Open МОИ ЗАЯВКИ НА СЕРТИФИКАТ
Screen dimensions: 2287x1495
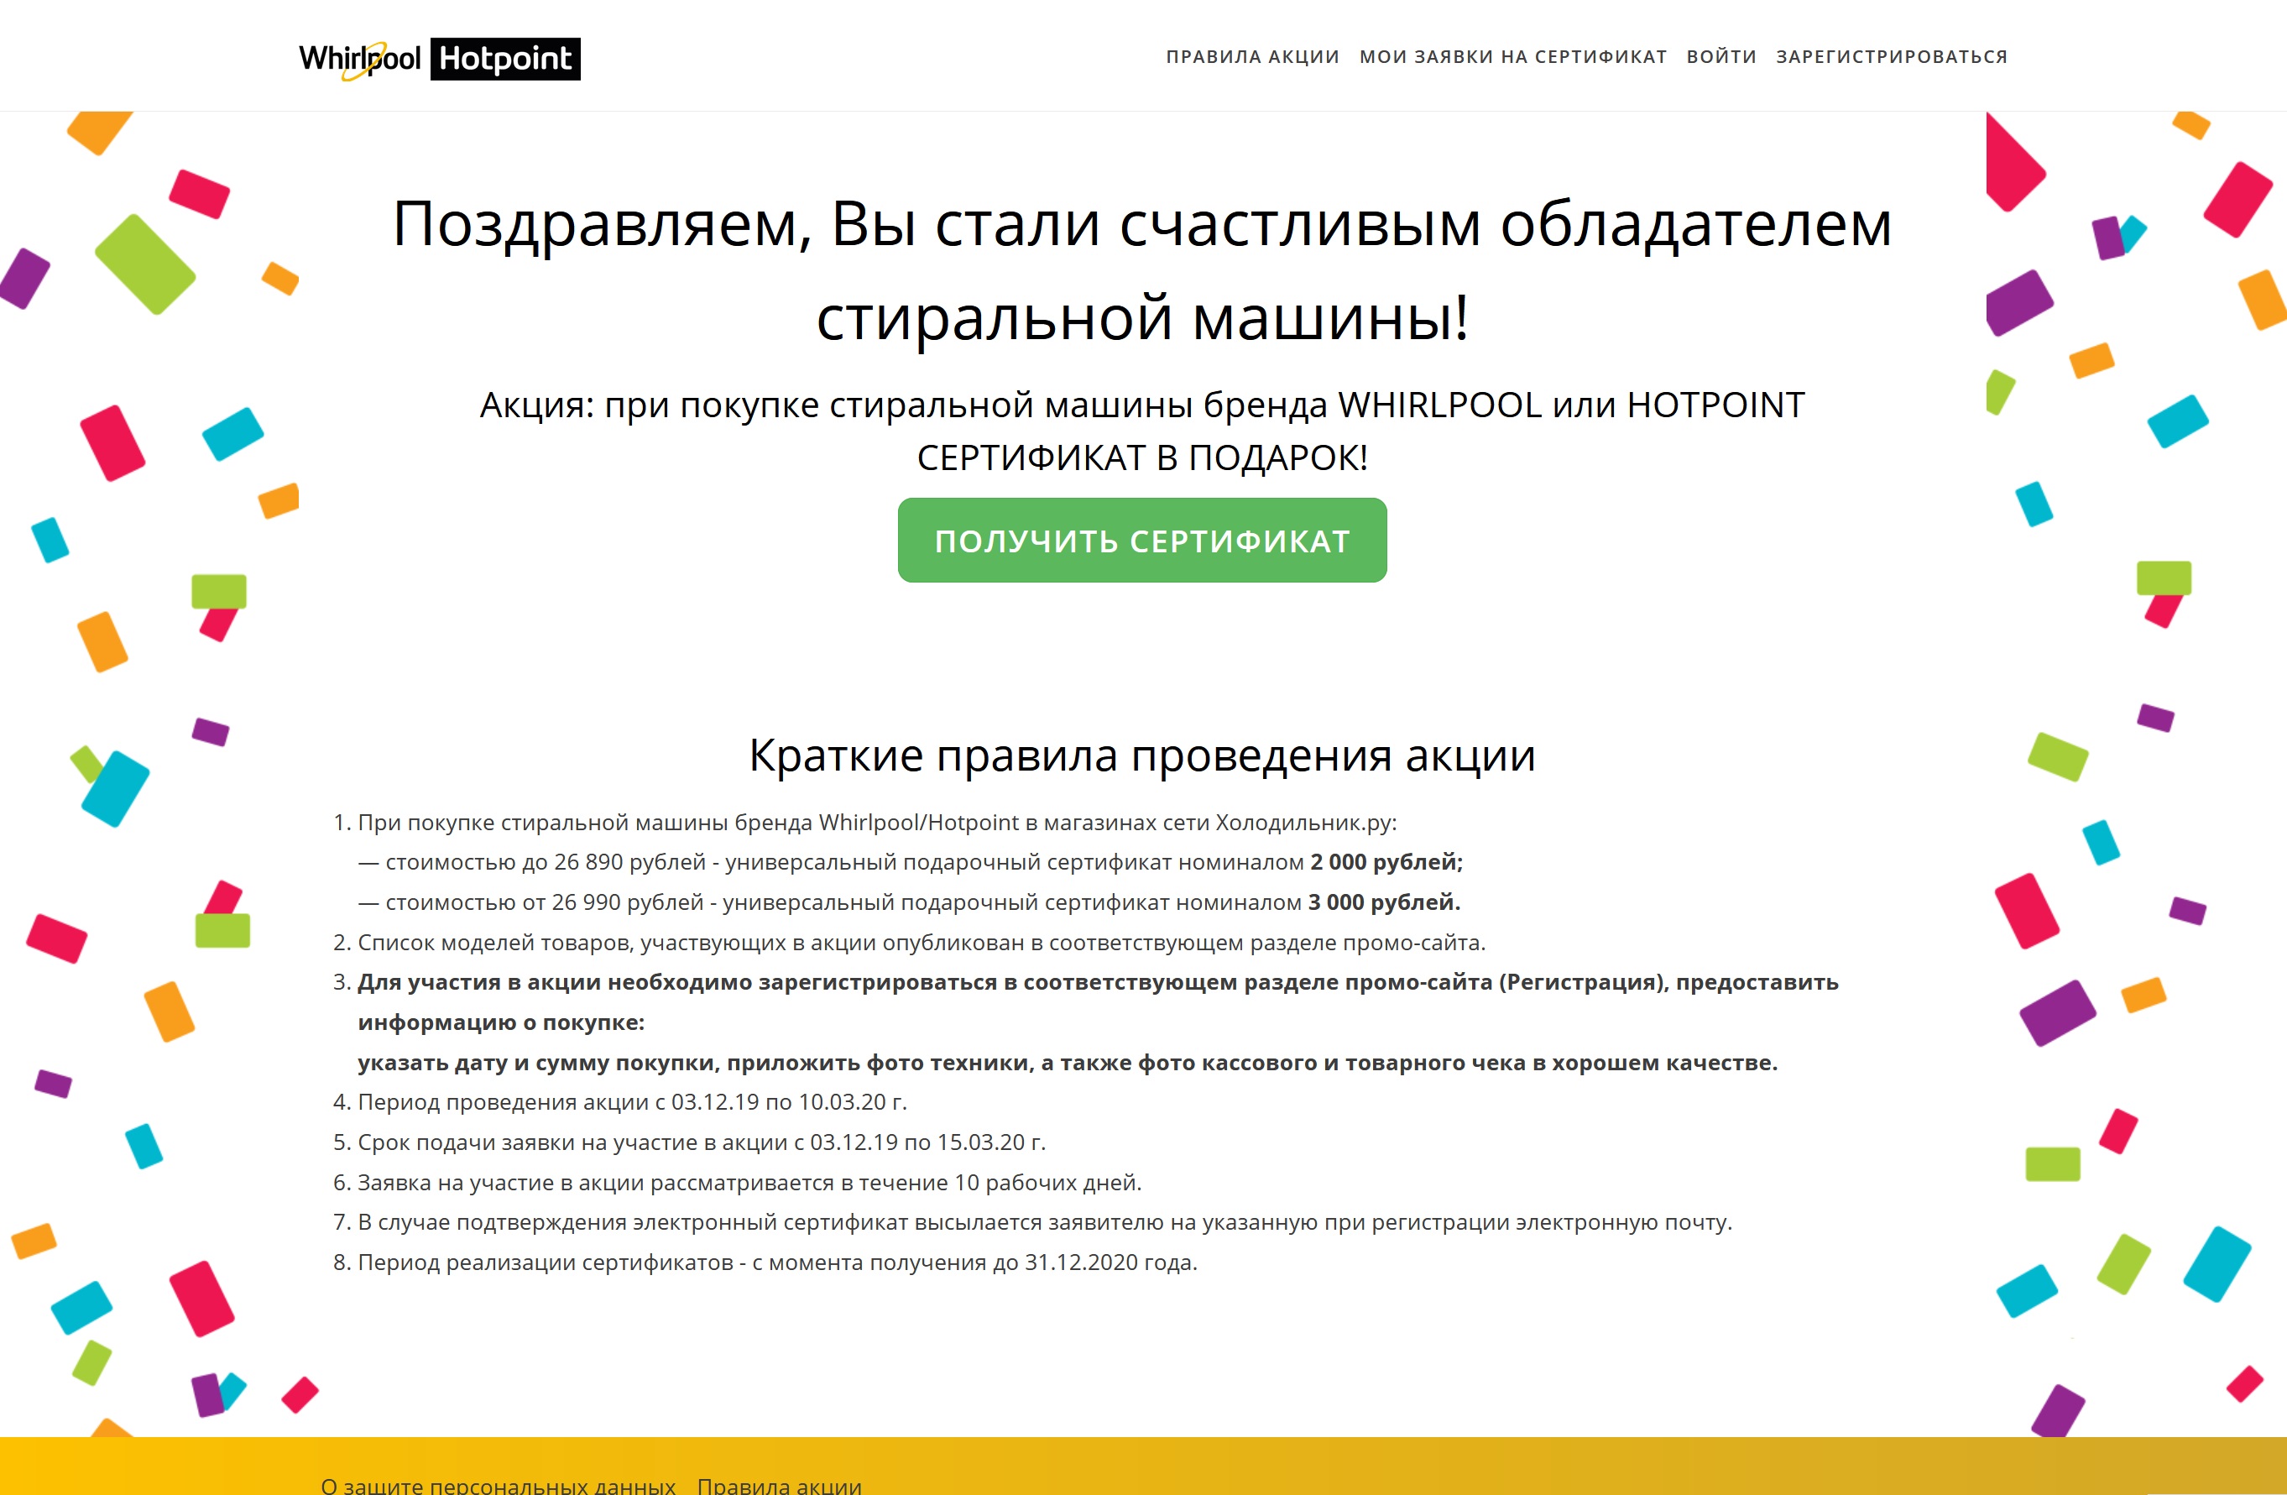(x=1512, y=57)
